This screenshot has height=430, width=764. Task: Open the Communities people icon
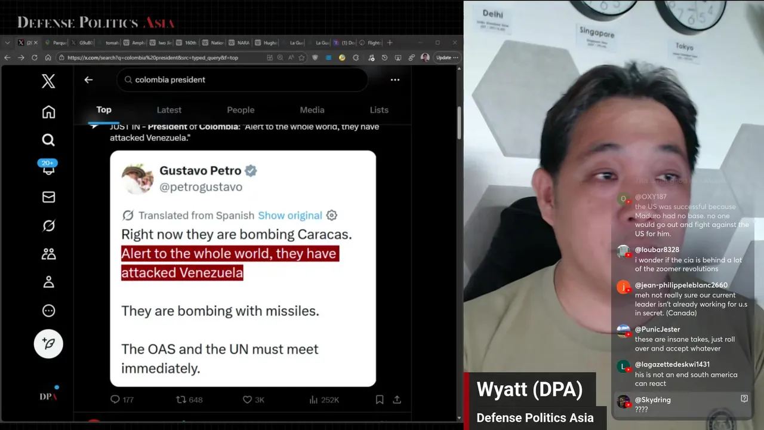pos(48,254)
